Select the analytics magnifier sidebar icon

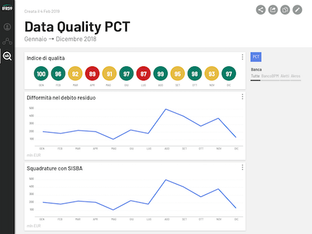coord(7,57)
